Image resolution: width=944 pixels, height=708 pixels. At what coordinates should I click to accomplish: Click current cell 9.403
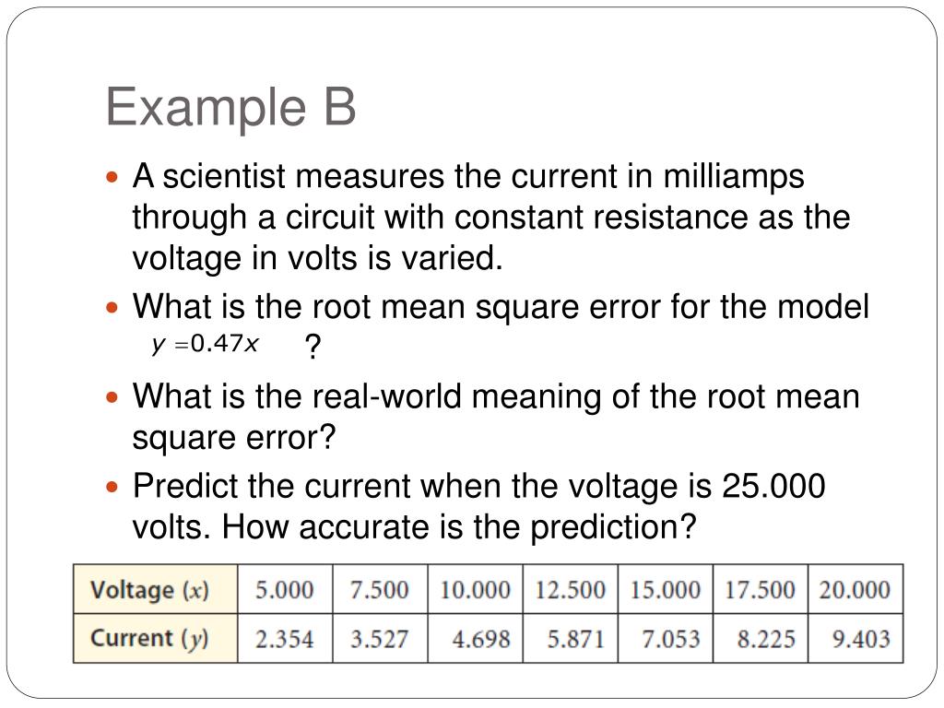click(855, 638)
